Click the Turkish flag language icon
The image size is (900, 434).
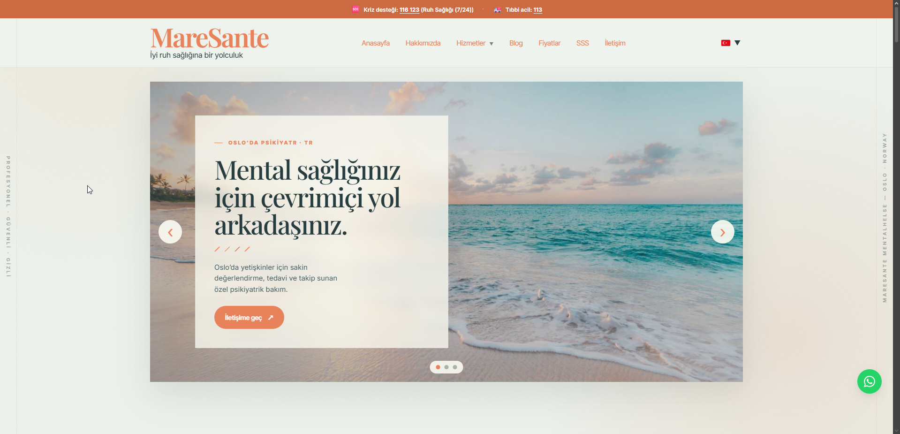pyautogui.click(x=726, y=43)
